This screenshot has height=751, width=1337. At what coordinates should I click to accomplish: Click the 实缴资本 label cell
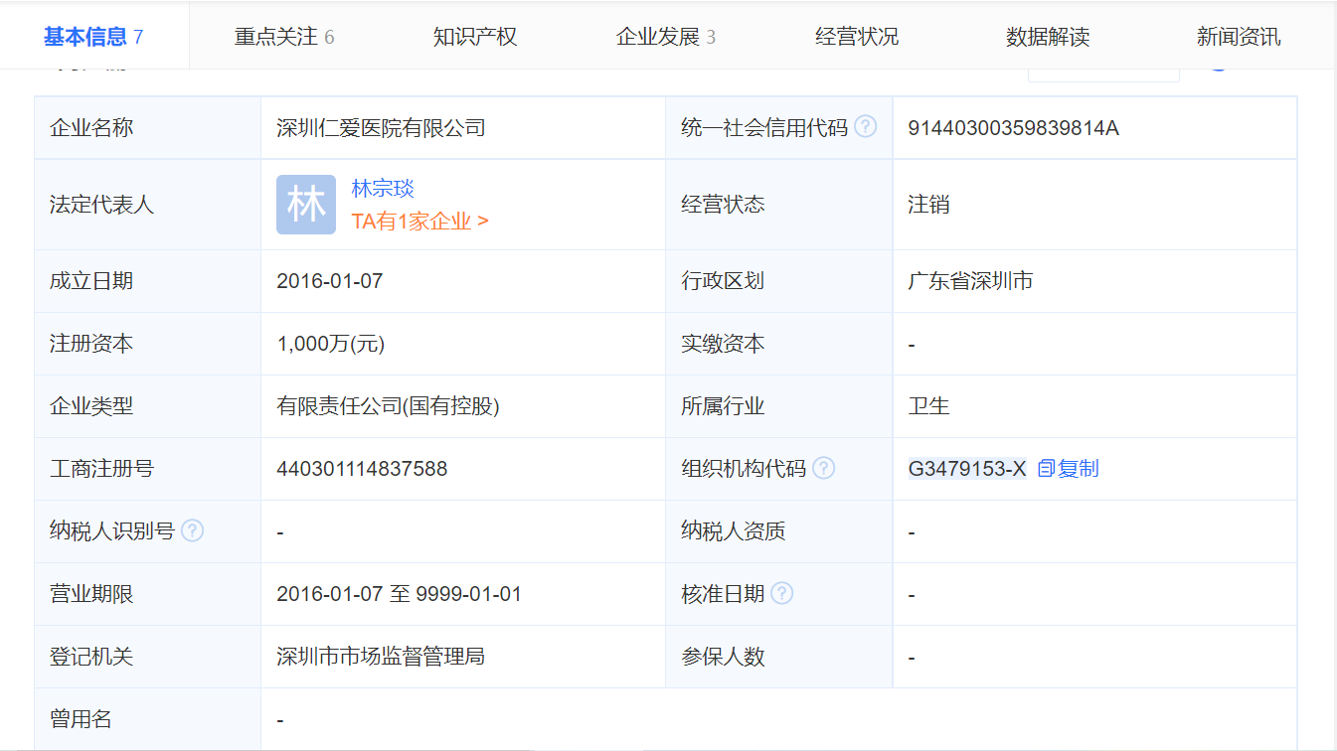pyautogui.click(x=779, y=344)
